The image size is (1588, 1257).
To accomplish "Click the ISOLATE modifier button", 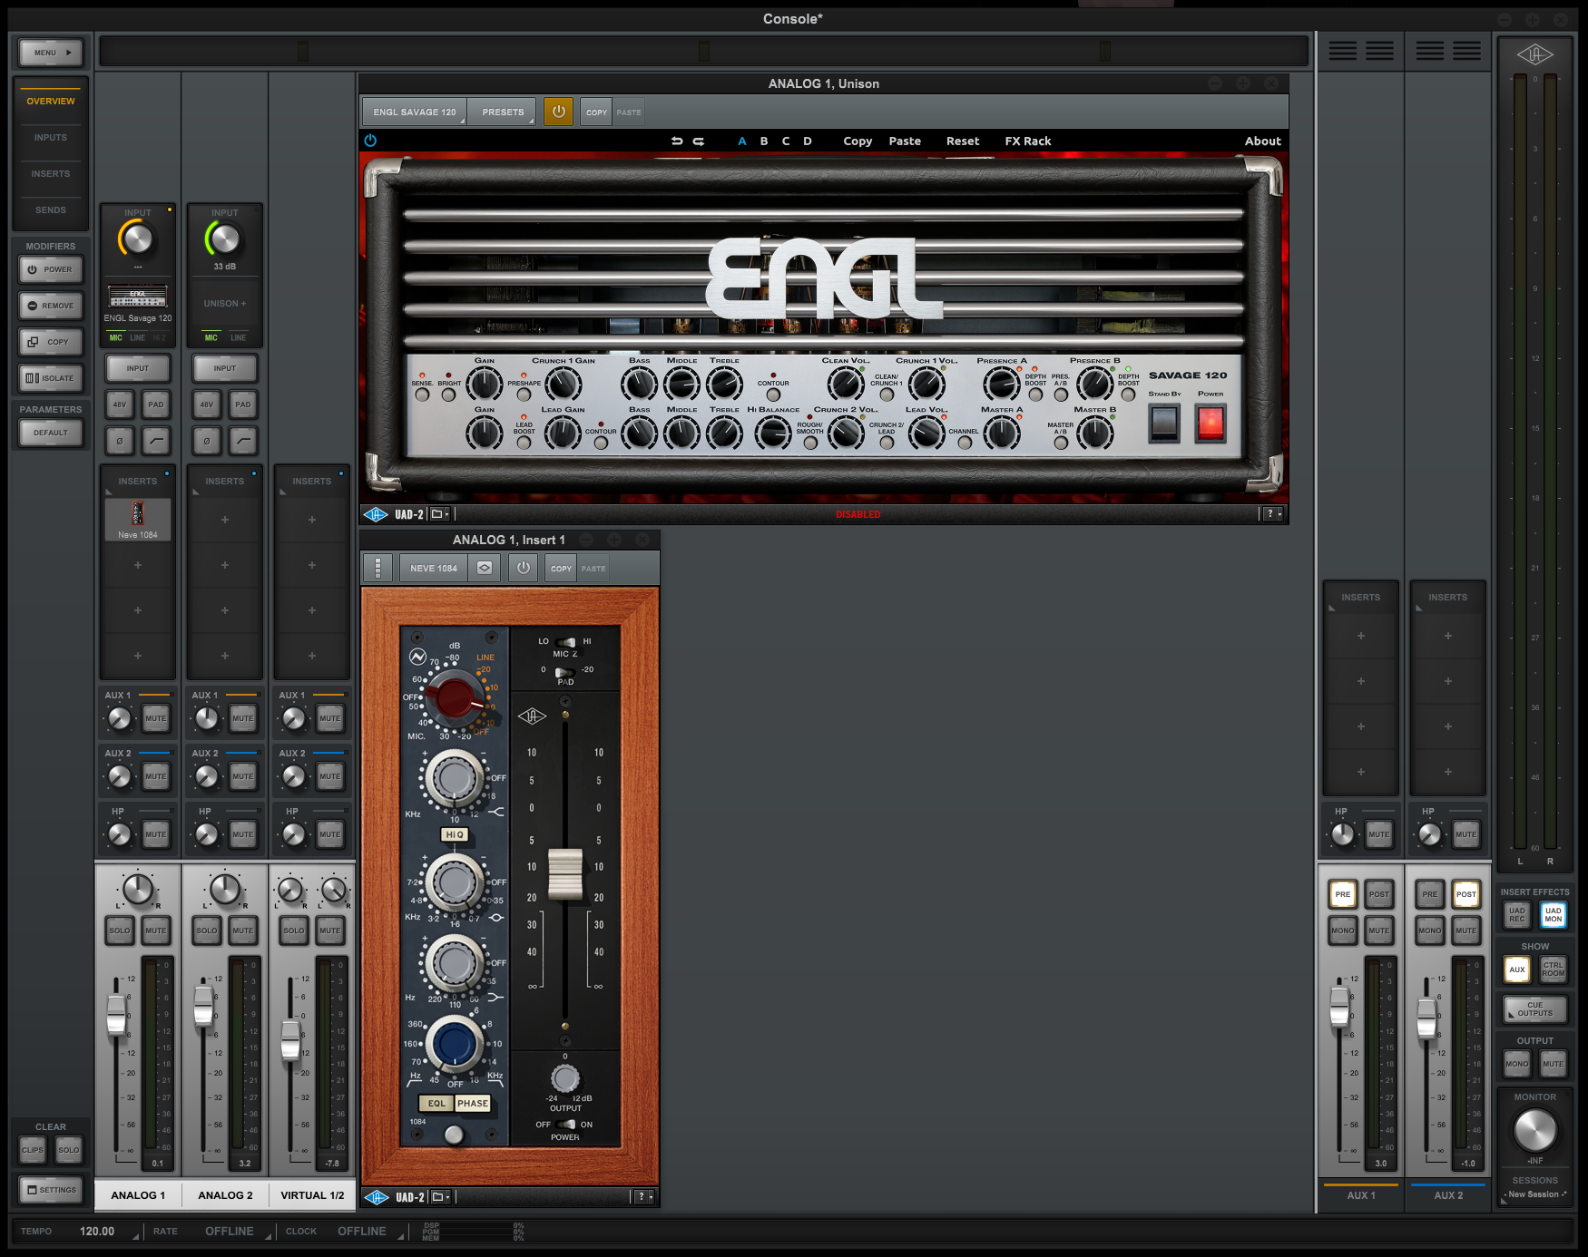I will tap(51, 378).
